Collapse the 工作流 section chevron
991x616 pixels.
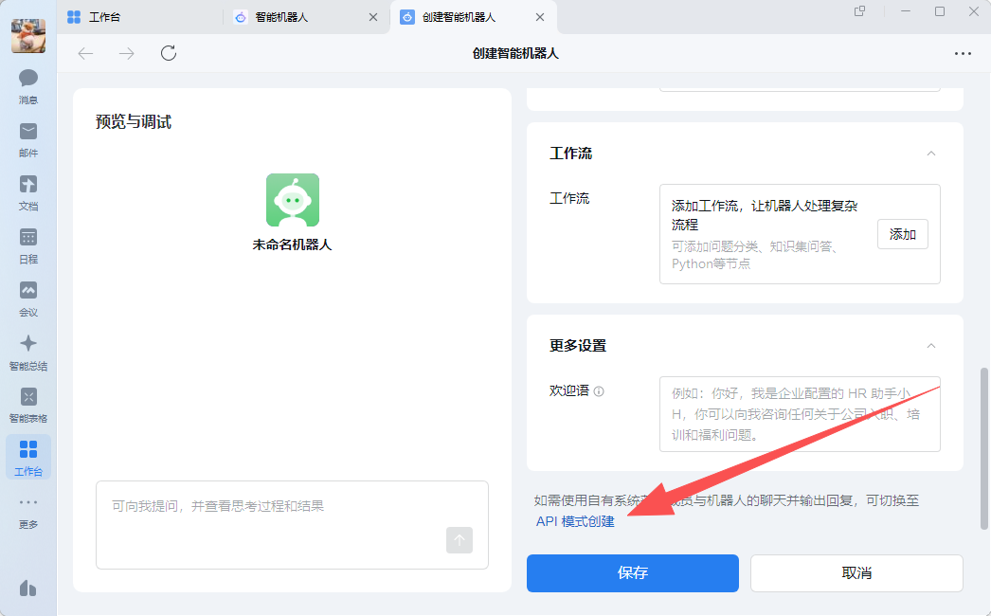tap(930, 154)
